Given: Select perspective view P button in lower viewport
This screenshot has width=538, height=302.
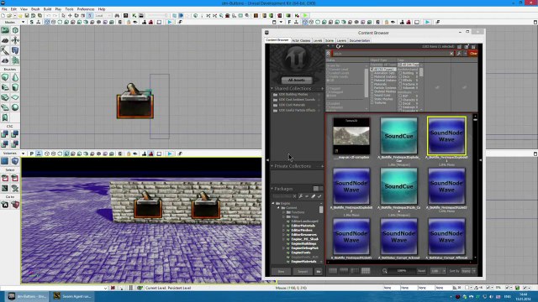Looking at the screenshot, I should click(x=32, y=154).
